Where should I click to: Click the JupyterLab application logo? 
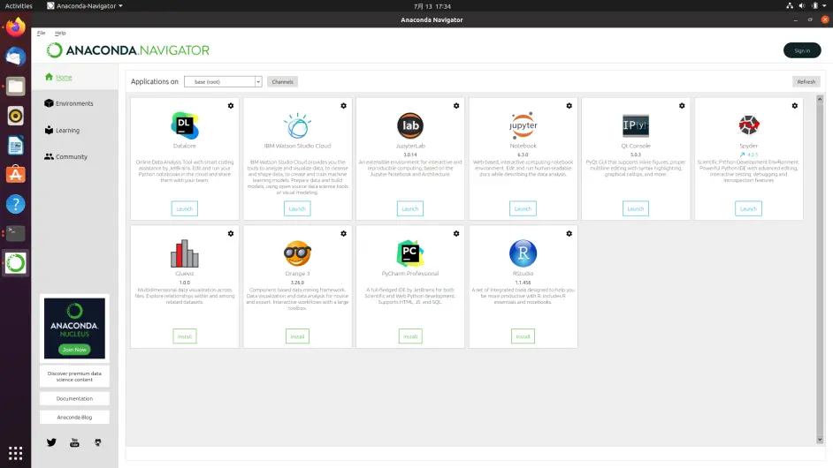coord(410,125)
